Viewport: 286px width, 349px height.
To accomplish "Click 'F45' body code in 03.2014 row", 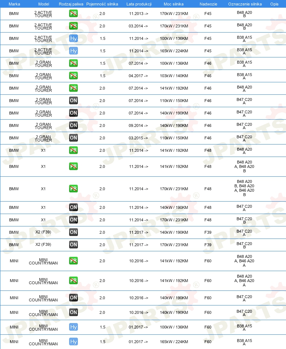I will [x=208, y=26].
